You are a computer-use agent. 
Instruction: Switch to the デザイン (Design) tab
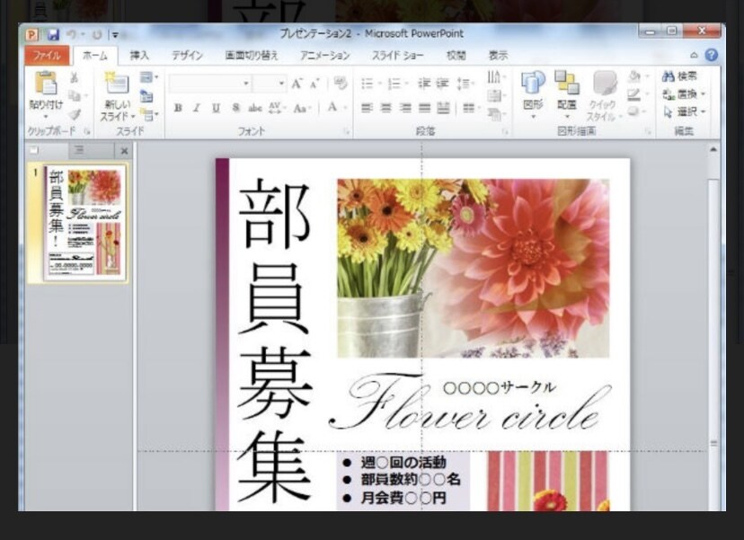tap(187, 56)
